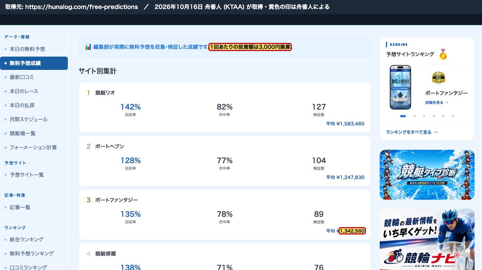The width and height of the screenshot is (482, 270).
Task: Open the ボートファンタジー site card title
Action: click(x=116, y=200)
